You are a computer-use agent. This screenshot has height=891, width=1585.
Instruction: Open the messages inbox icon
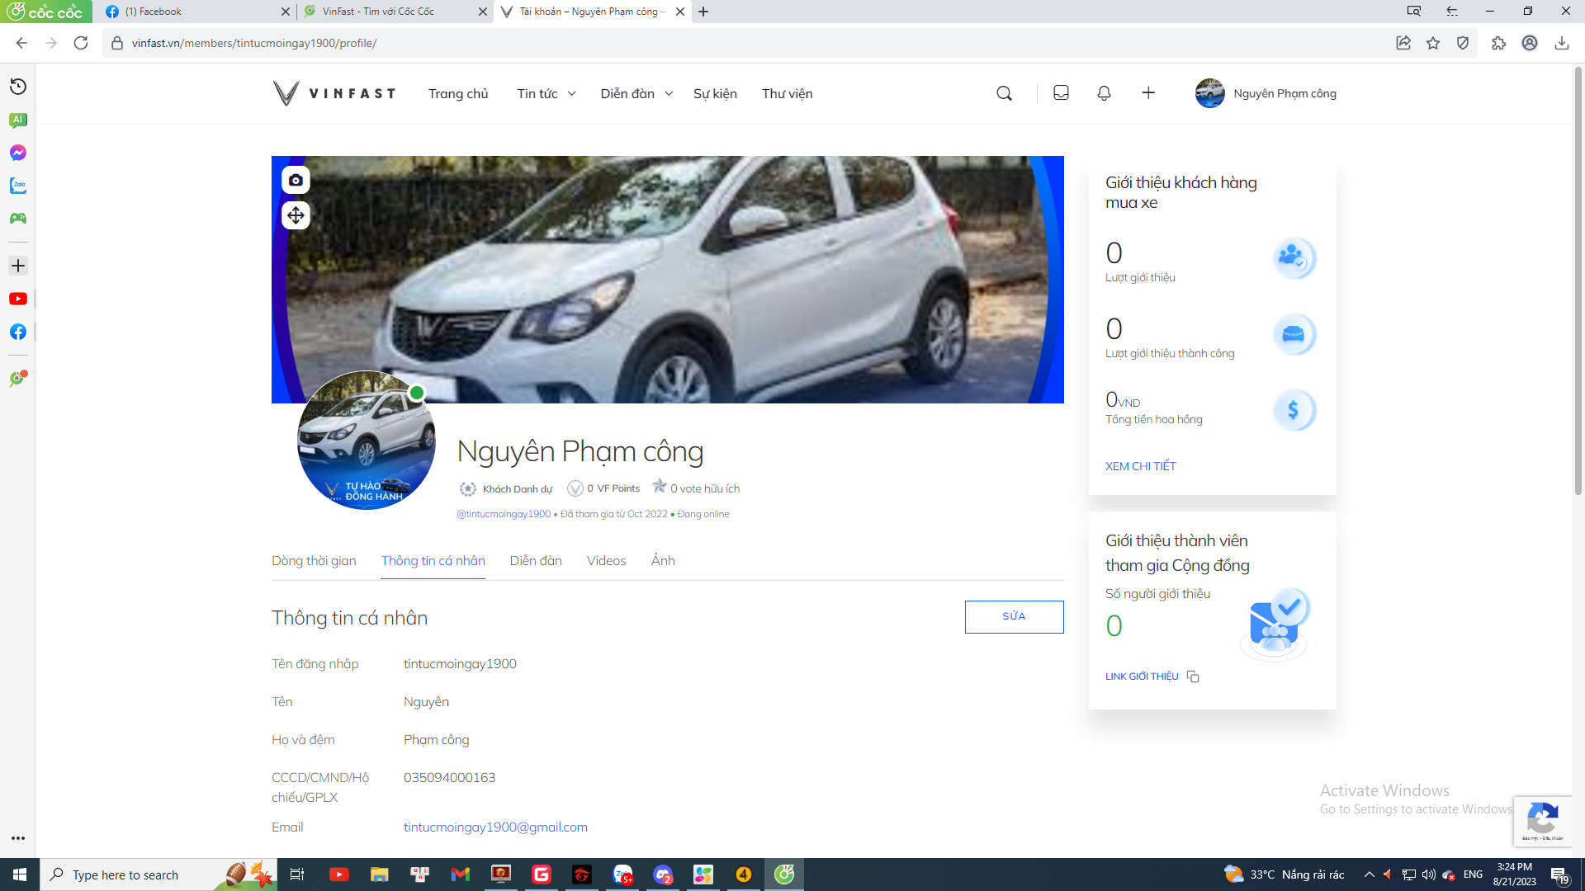click(x=1061, y=93)
